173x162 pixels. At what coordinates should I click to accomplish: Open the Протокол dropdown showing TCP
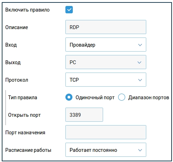[x=106, y=80]
